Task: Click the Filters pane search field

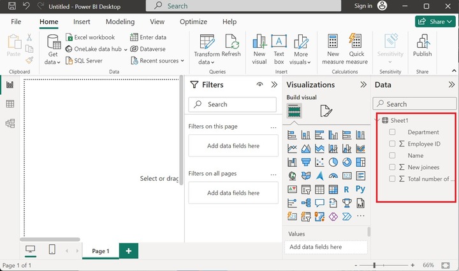Action: [233, 104]
